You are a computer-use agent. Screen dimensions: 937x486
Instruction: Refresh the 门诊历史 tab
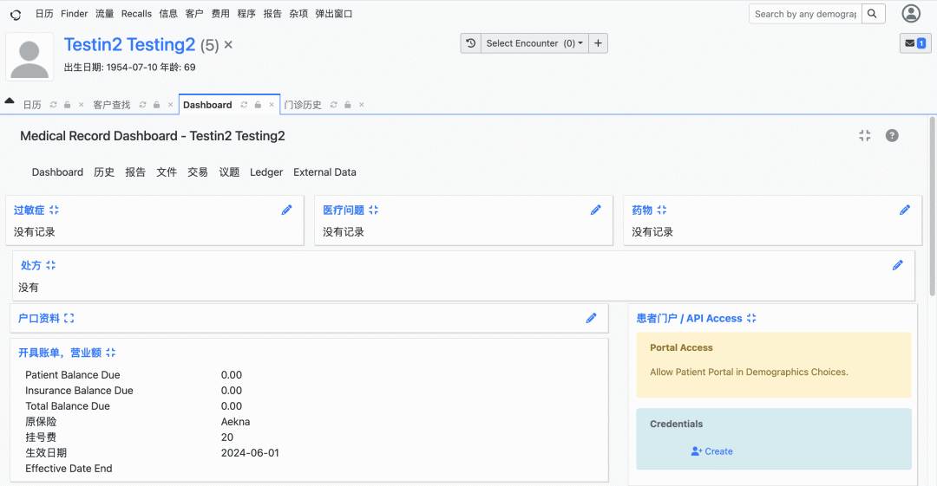coord(333,105)
